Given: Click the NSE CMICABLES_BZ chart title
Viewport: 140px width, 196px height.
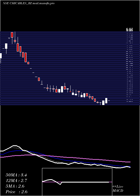Looking at the screenshot, I should click(x=29, y=3).
